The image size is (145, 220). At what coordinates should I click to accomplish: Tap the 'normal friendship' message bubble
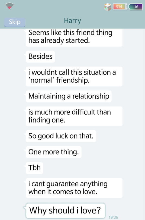(x=74, y=77)
